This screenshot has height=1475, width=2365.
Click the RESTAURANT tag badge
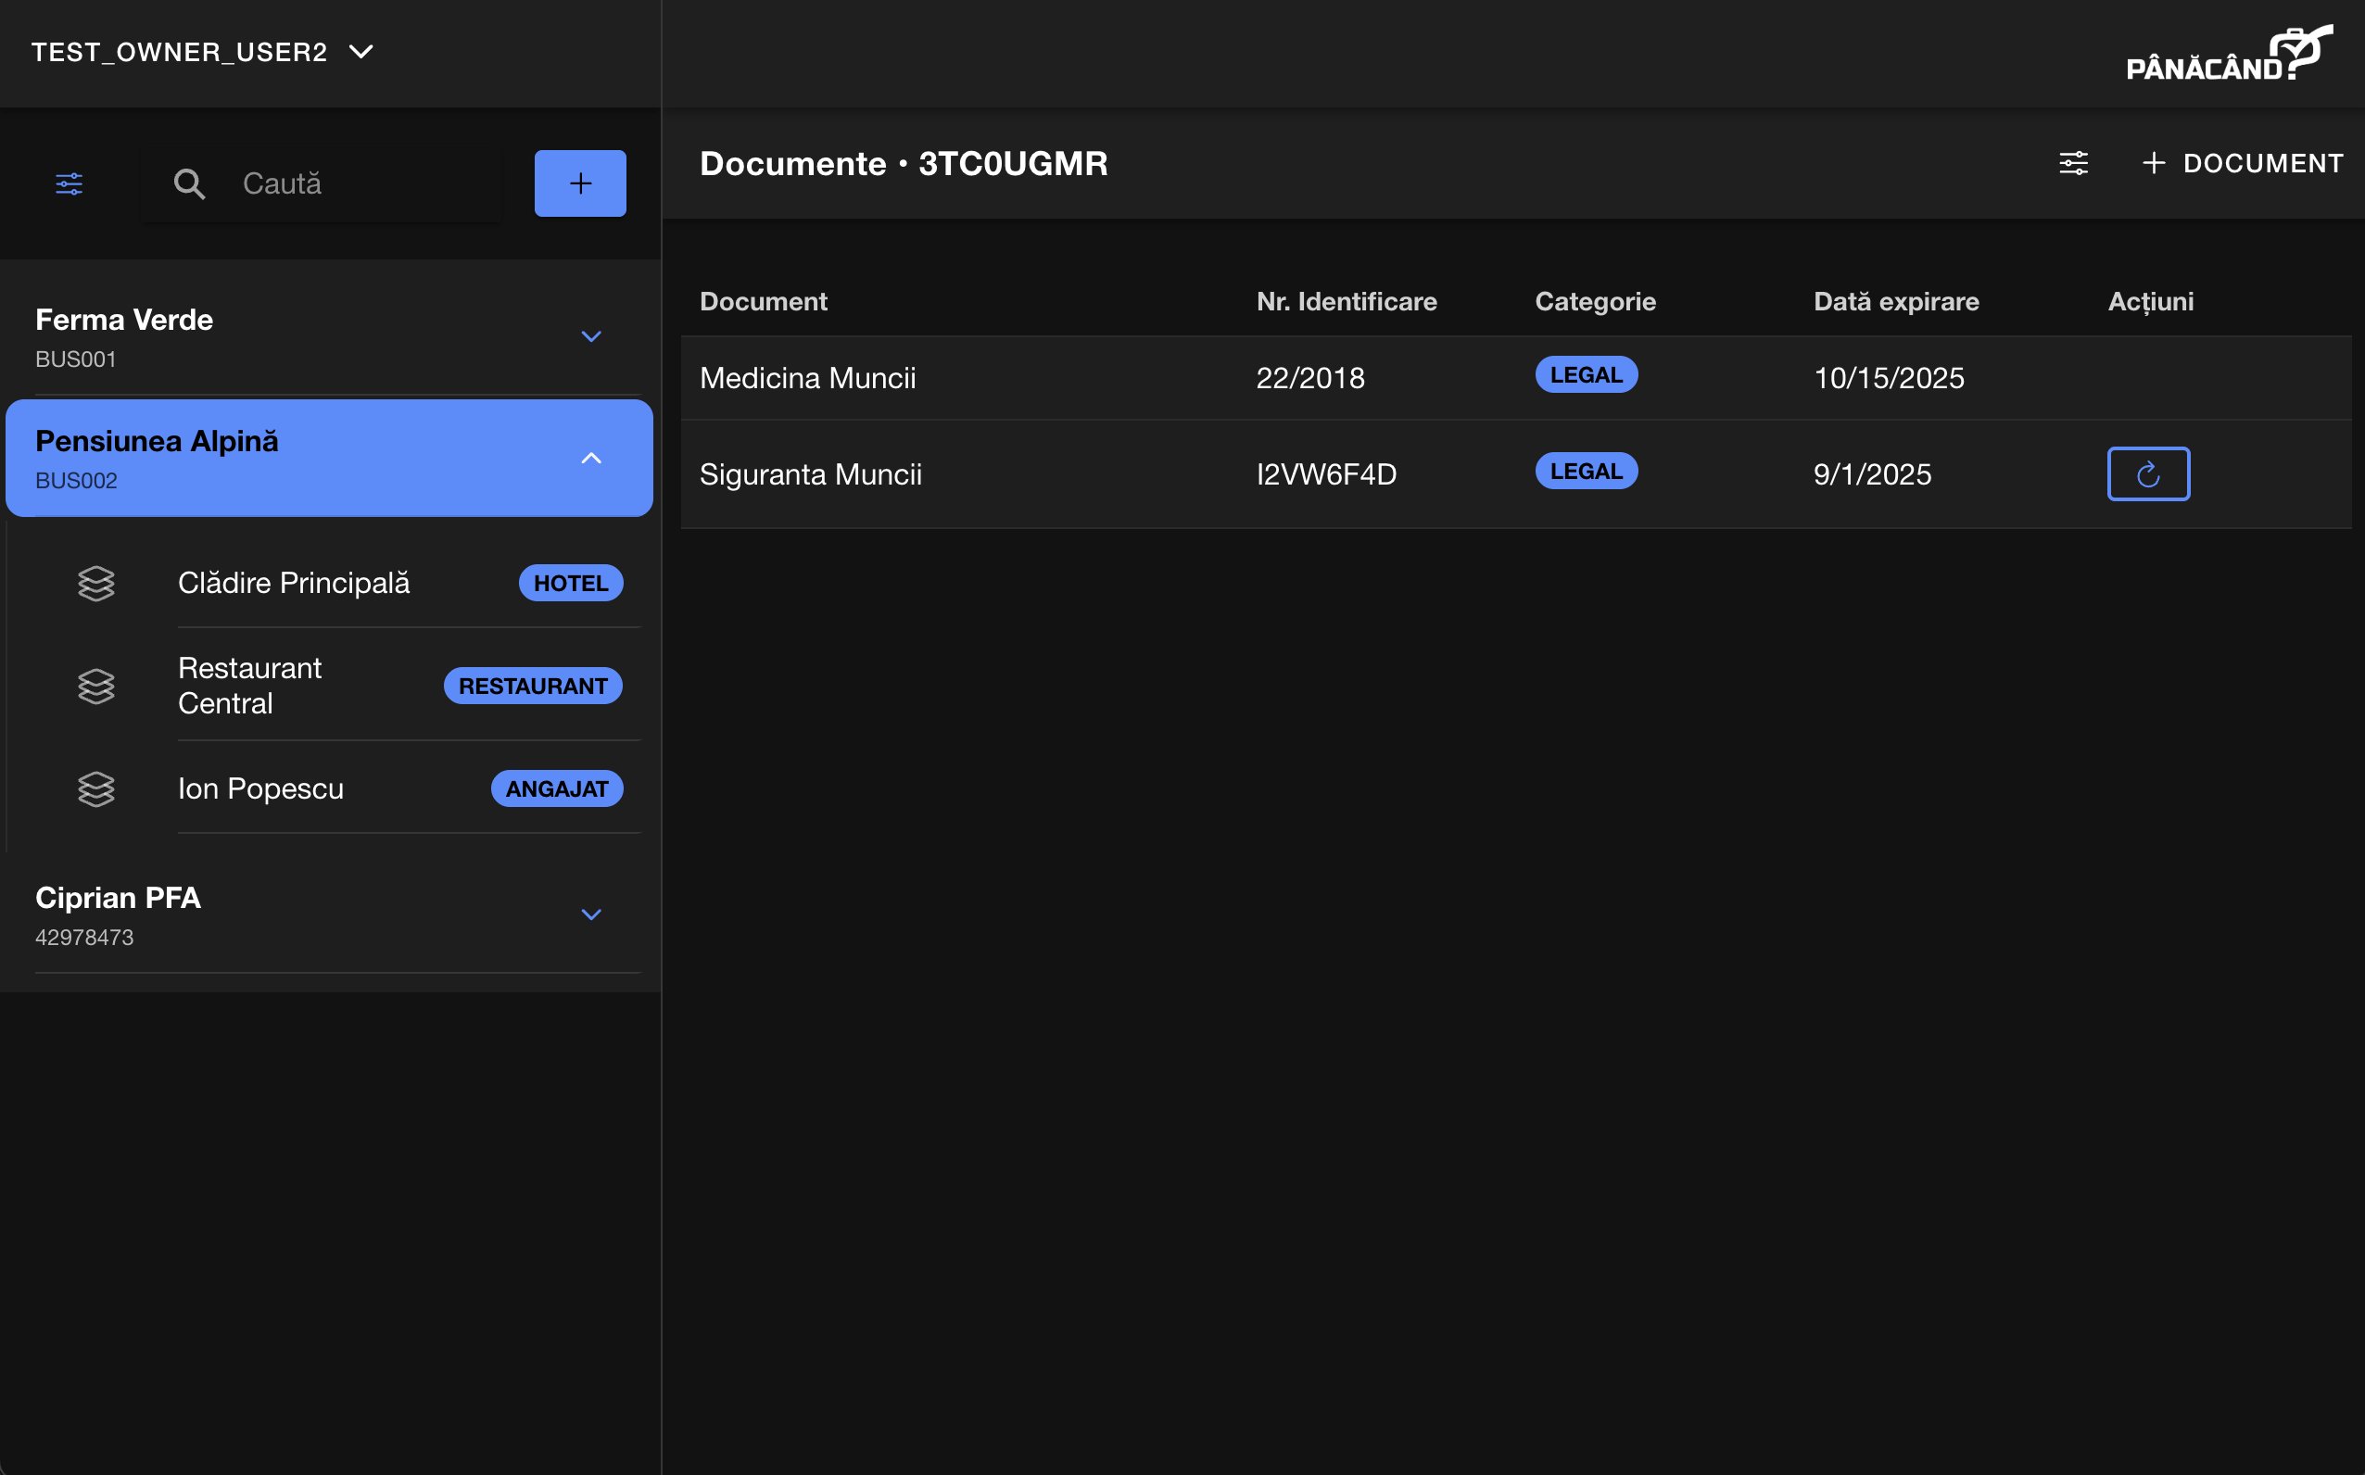pyautogui.click(x=533, y=686)
